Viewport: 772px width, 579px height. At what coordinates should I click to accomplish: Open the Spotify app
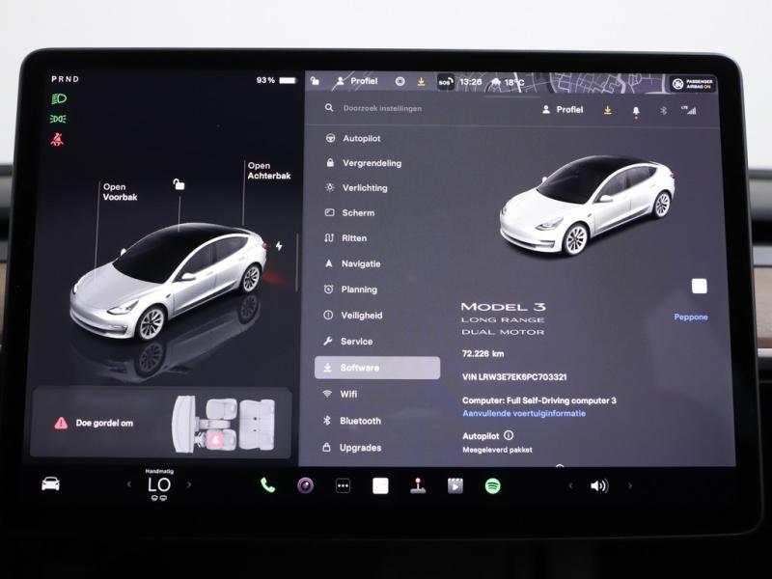493,486
